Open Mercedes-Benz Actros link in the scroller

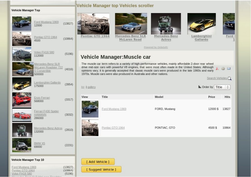pyautogui.click(x=166, y=38)
